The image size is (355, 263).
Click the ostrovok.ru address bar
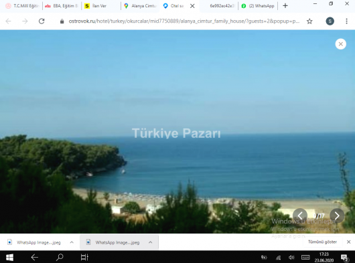184,21
